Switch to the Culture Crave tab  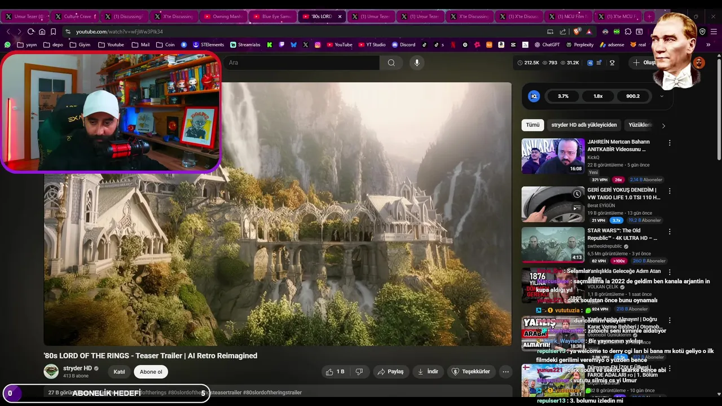73,16
